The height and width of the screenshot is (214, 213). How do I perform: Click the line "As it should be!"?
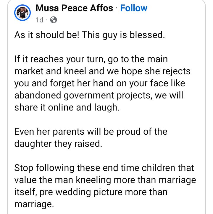pyautogui.click(x=46, y=35)
